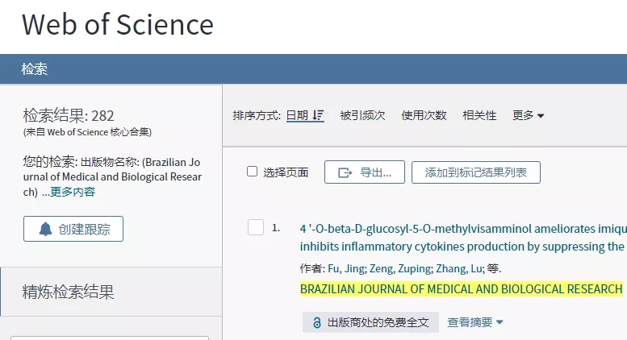Open the 检索 tab in the blue bar
This screenshot has width=627, height=340.
34,69
